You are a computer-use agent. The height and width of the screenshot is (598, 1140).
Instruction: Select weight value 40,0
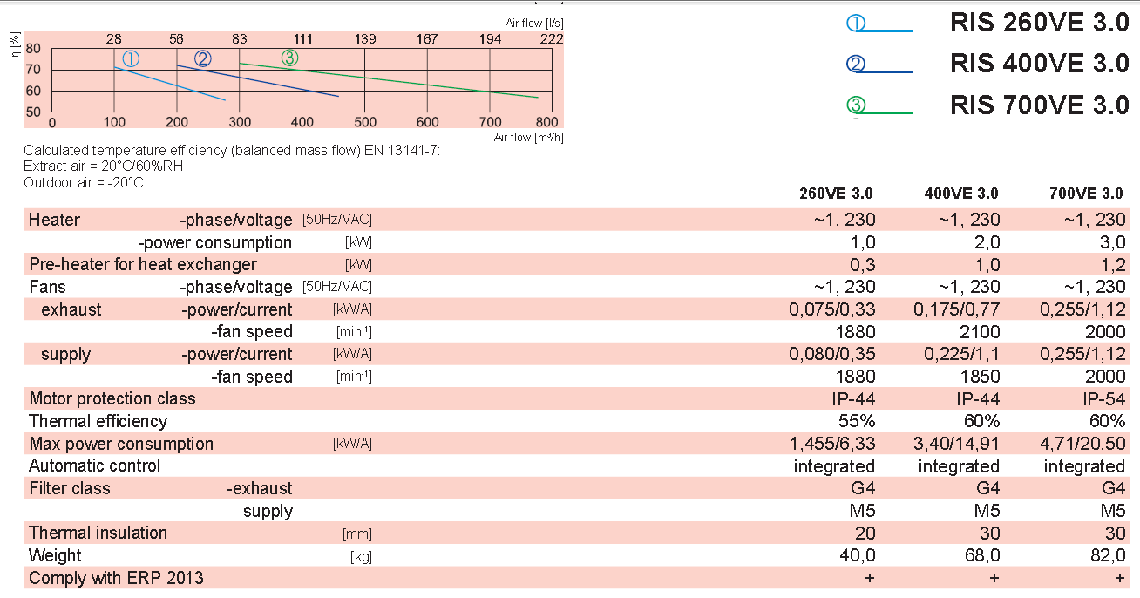pos(858,555)
